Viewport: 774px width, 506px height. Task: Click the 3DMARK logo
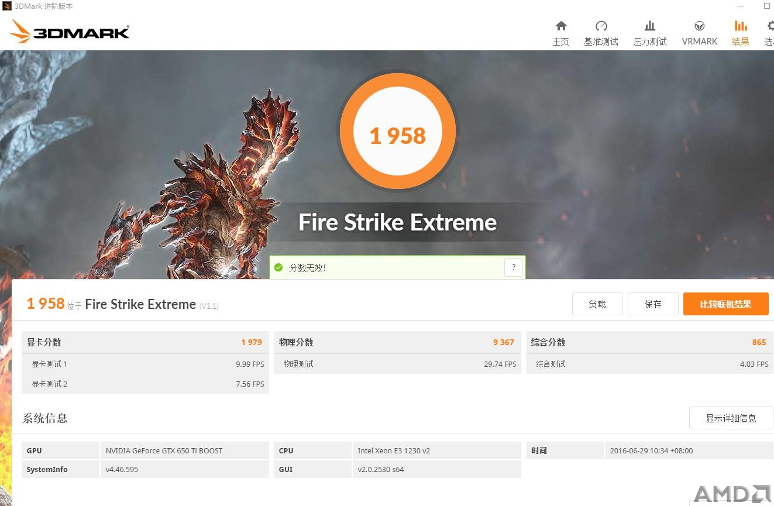70,32
